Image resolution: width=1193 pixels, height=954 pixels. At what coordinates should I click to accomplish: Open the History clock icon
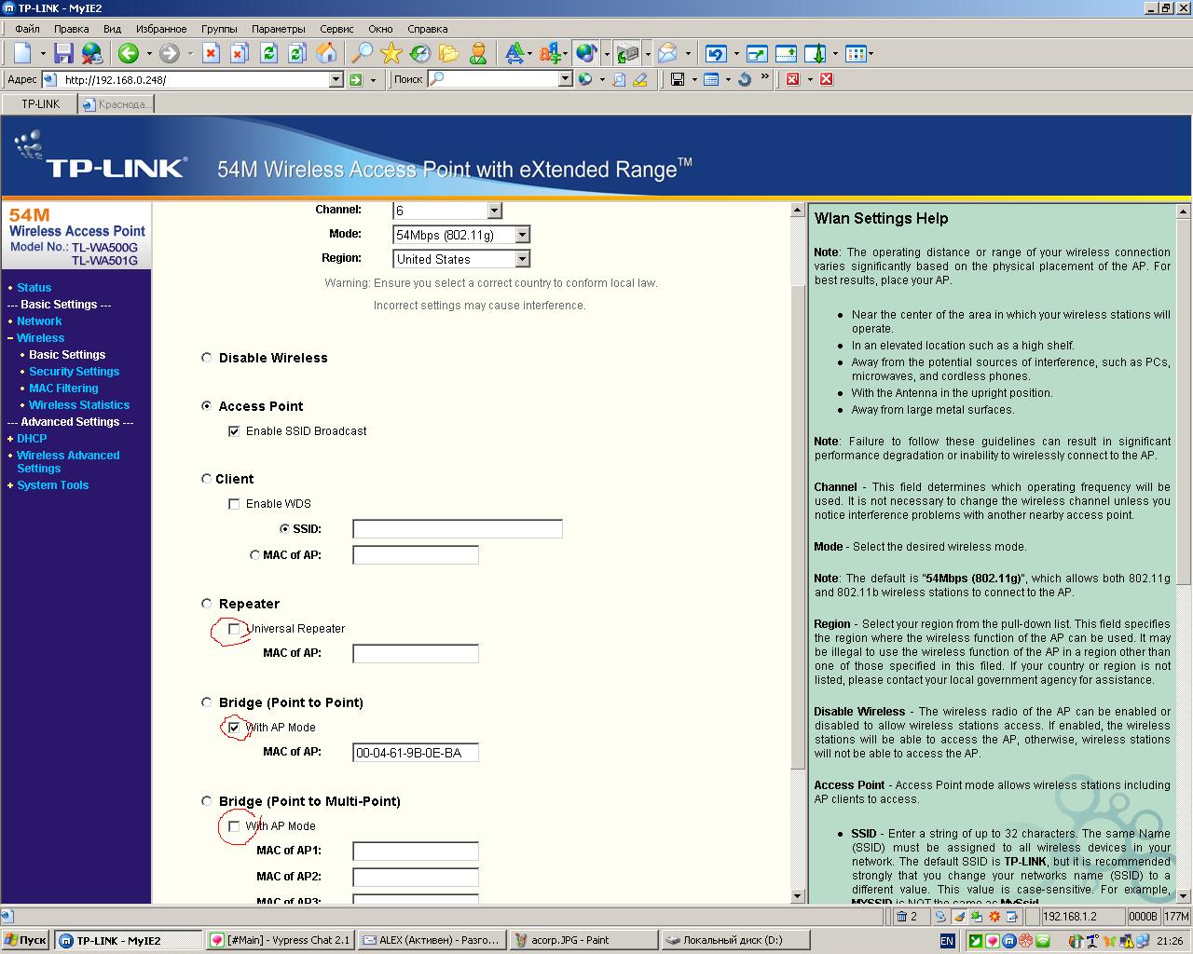(x=420, y=53)
